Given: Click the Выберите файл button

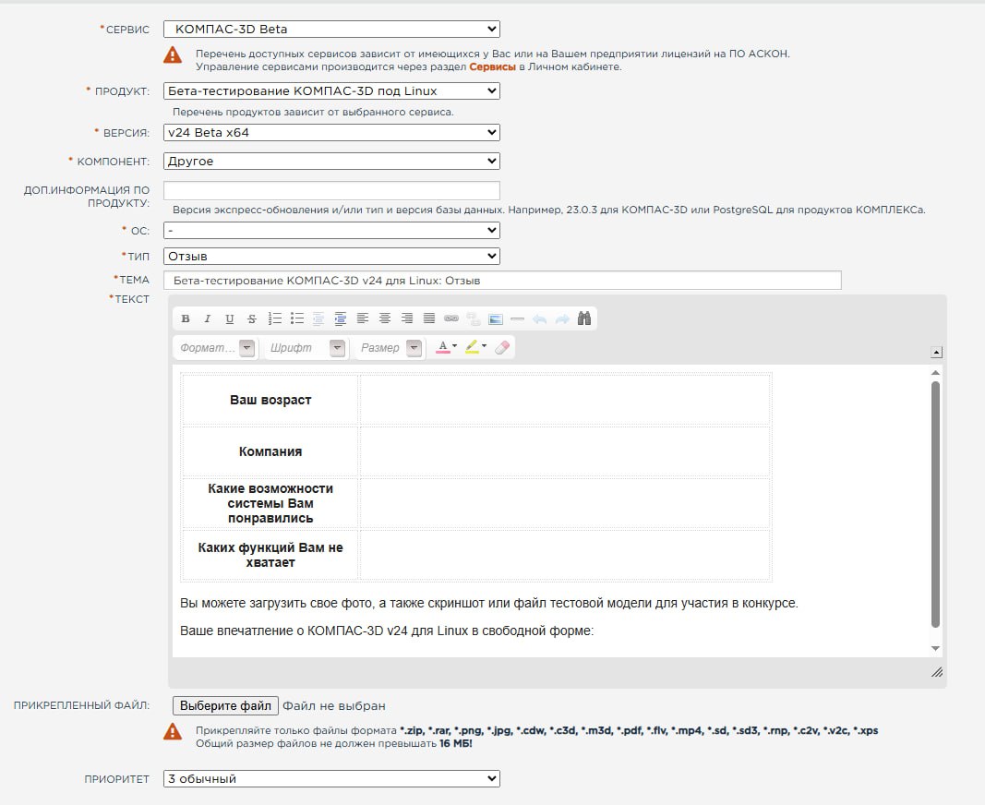Looking at the screenshot, I should click(x=225, y=705).
